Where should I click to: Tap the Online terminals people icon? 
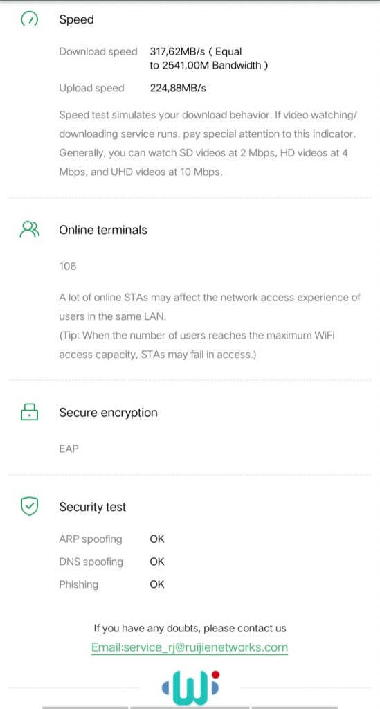tap(30, 230)
